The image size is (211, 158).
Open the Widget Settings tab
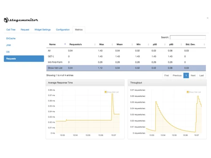pyautogui.click(x=43, y=29)
